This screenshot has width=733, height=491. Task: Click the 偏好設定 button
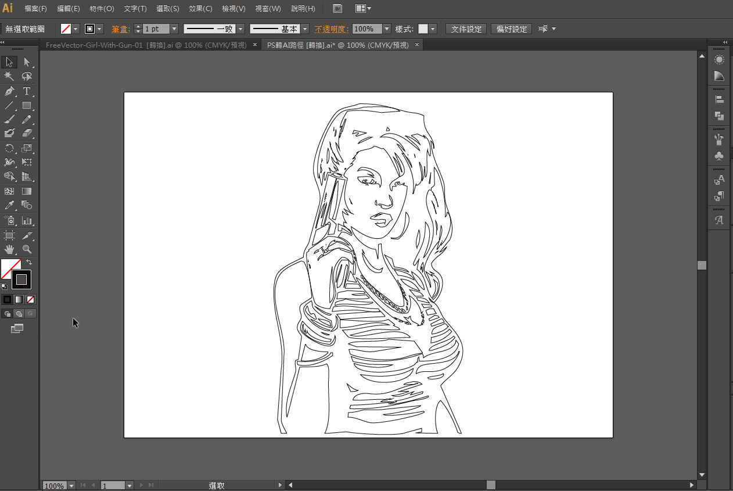(511, 28)
